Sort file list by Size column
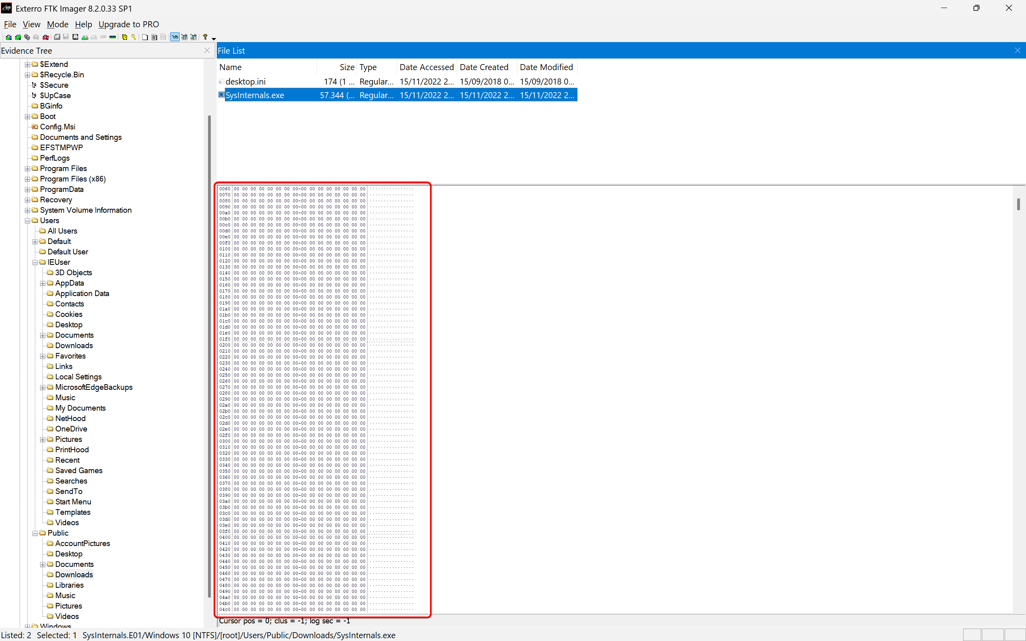 tap(337, 67)
